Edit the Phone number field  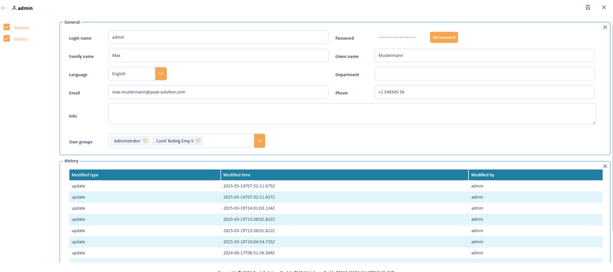tap(484, 92)
